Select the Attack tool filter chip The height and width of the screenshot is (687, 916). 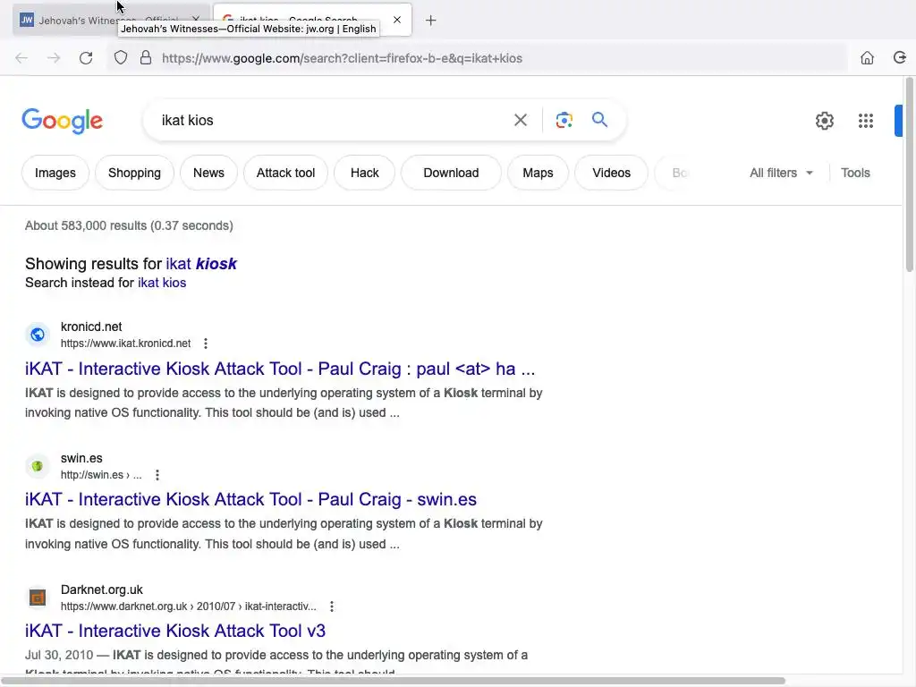pos(285,173)
